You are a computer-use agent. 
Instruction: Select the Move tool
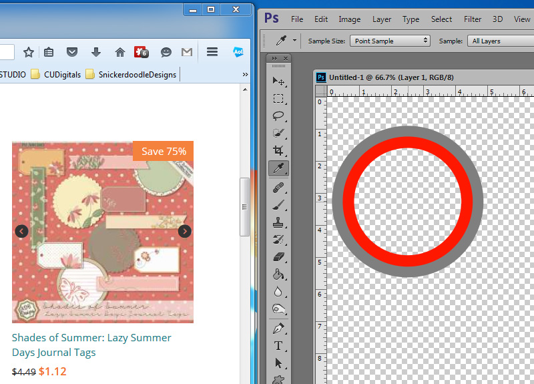(278, 81)
